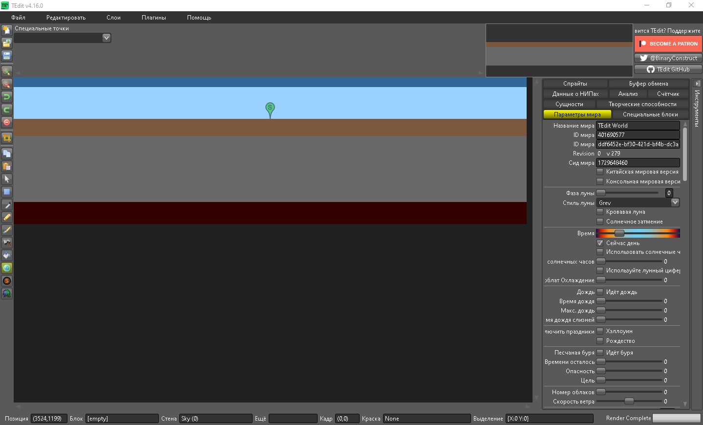The height and width of the screenshot is (425, 703).
Task: Open the Помощь menu
Action: pos(199,18)
